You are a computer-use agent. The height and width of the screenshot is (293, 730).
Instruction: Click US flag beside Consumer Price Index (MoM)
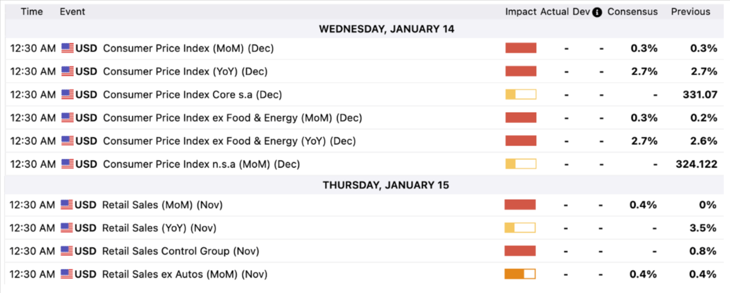(67, 48)
